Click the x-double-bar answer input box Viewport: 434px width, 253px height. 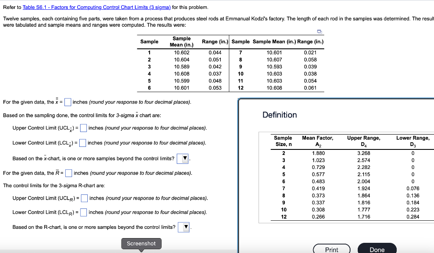[67, 102]
